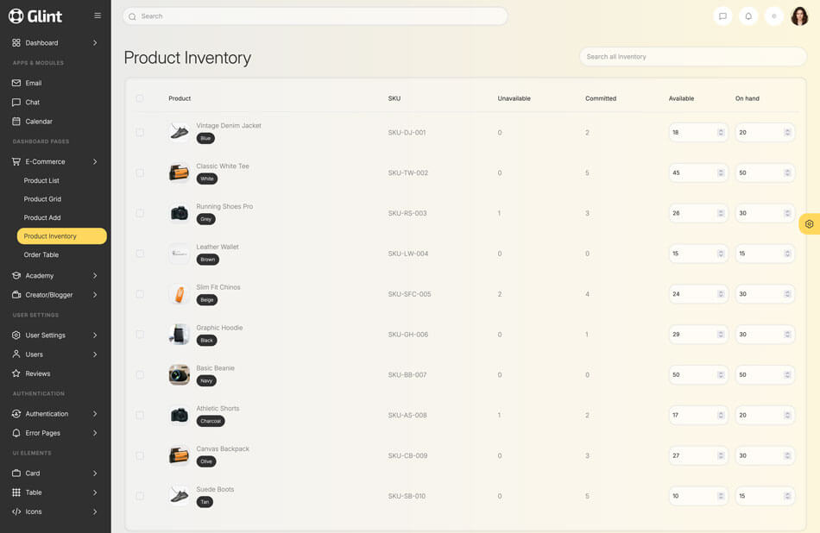
Task: Open the floating settings gear panel
Action: pos(809,224)
